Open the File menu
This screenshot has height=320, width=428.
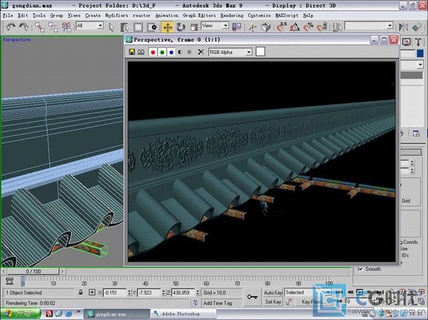[x=8, y=15]
